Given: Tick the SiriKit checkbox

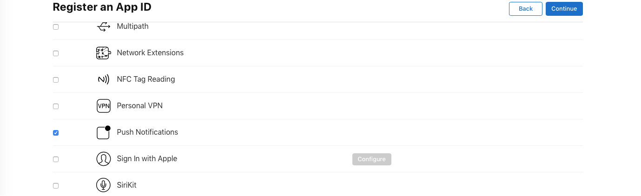Looking at the screenshot, I should (56, 186).
